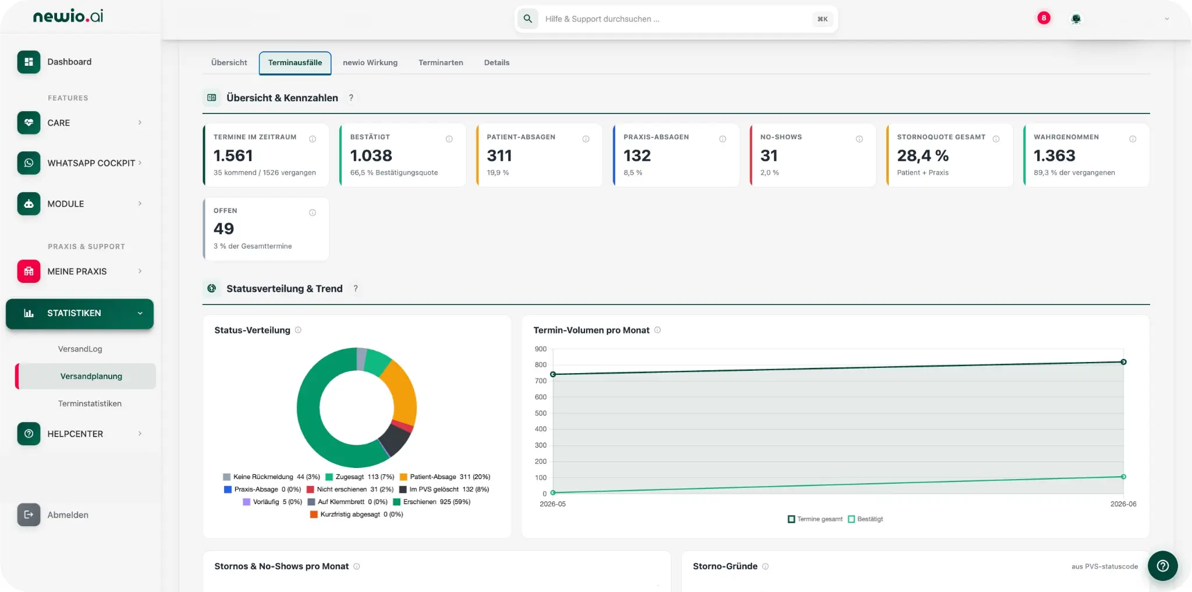Open the Dashboard sidebar icon
Screen dimensions: 1192x592
tap(29, 62)
